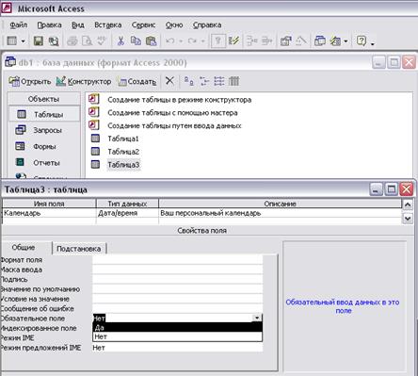Screen dimensions: 418x376
Task: Click the Help question mark icon
Action: point(362,41)
